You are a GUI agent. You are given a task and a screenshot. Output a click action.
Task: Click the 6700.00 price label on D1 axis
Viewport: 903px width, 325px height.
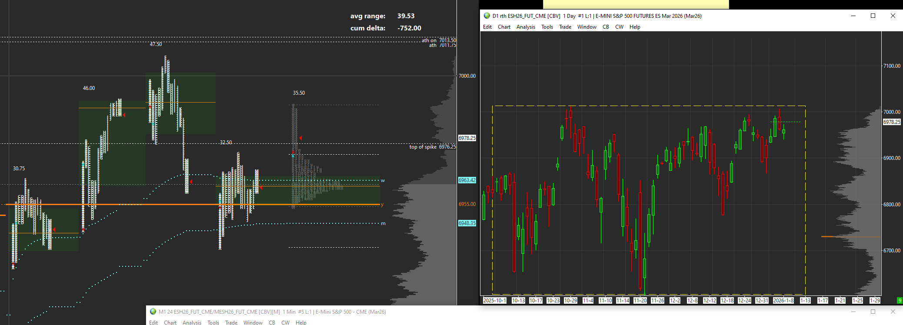coord(892,250)
